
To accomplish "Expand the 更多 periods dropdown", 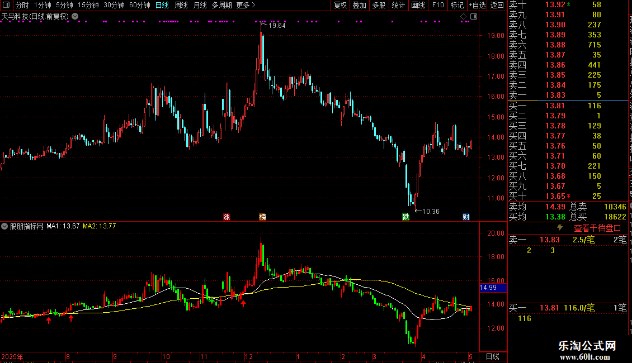I will coord(246,5).
